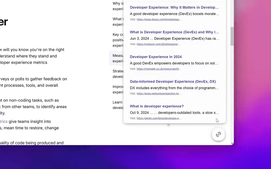Screen dimensions: 271x169
Task: Jump to the 'Key co…' contents entry
Action: [x=118, y=40]
